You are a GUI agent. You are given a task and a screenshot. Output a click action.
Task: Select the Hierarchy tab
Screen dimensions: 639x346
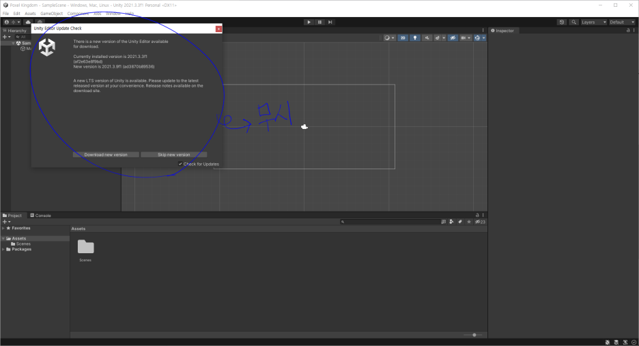[14, 31]
